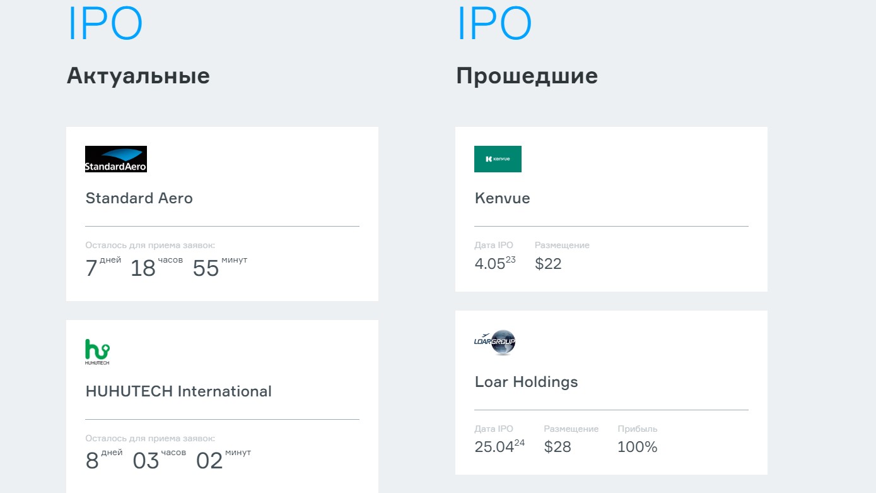876x493 pixels.
Task: Click the Kenvue green logo
Action: pos(498,159)
